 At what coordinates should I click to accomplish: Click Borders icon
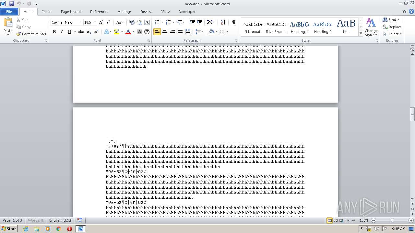coord(222,32)
